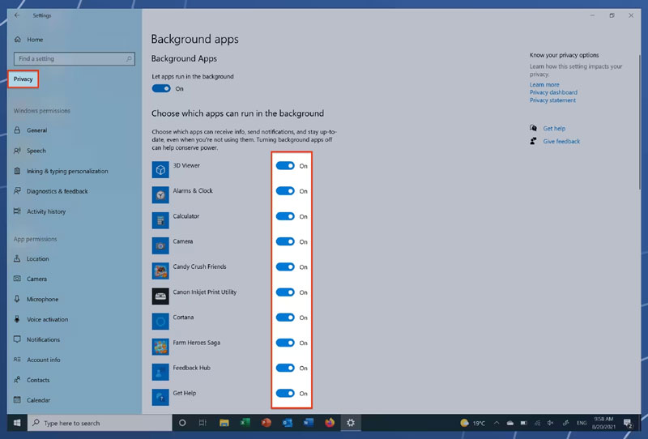This screenshot has height=439, width=648.
Task: Click the Learn more link
Action: coord(544,84)
